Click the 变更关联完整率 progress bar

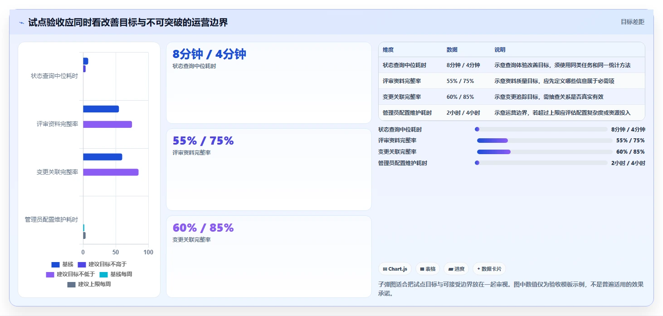(545, 152)
